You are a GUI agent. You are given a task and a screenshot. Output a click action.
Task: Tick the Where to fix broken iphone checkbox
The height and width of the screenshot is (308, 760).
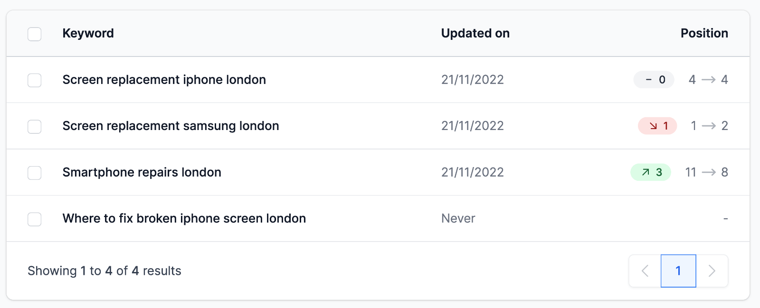[x=34, y=219]
